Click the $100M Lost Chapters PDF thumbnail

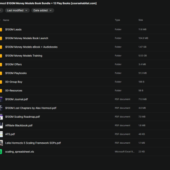click(x=1, y=108)
